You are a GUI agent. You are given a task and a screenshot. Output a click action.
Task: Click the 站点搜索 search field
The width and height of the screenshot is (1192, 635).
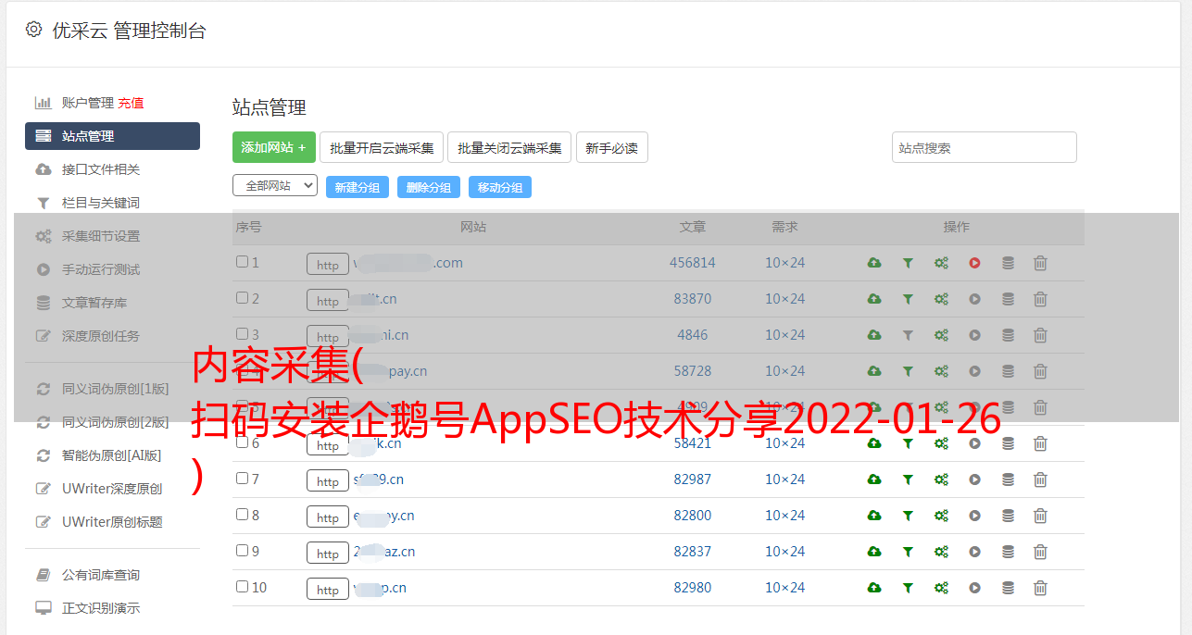(x=984, y=147)
